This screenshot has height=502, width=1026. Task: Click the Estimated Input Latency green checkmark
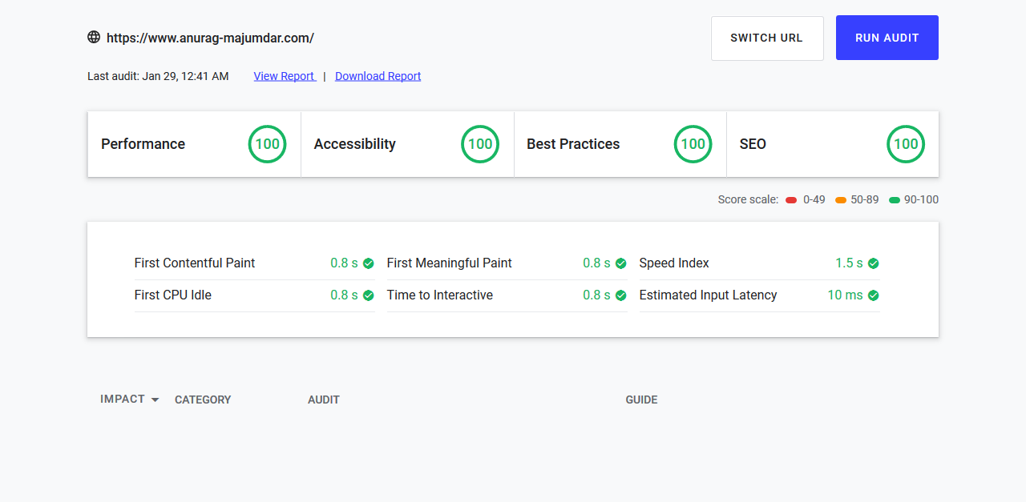pos(874,295)
